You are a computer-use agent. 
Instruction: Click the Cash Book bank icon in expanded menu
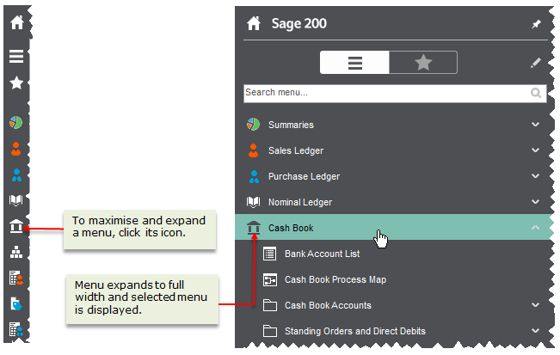pos(254,228)
